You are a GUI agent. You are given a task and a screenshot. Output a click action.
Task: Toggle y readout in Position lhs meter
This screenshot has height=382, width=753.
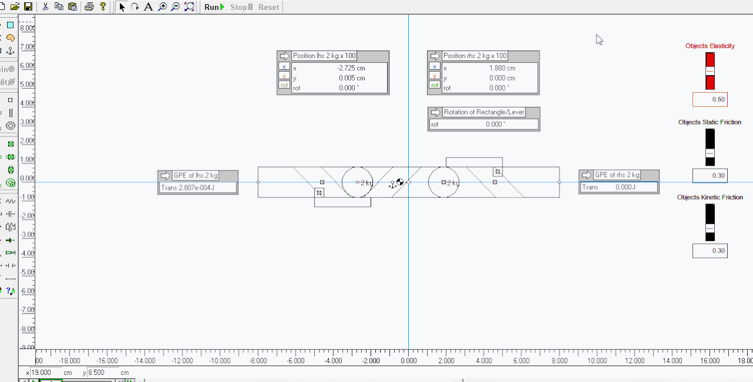pyautogui.click(x=284, y=76)
